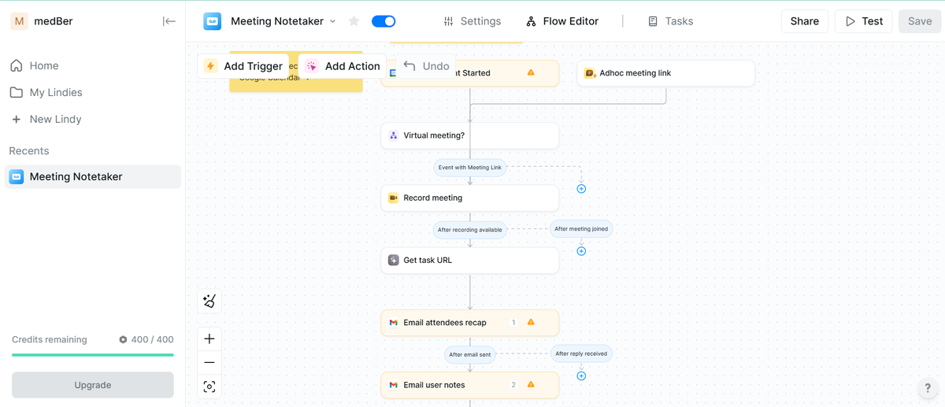Zoom out with the minus icon
945x407 pixels.
coord(209,362)
